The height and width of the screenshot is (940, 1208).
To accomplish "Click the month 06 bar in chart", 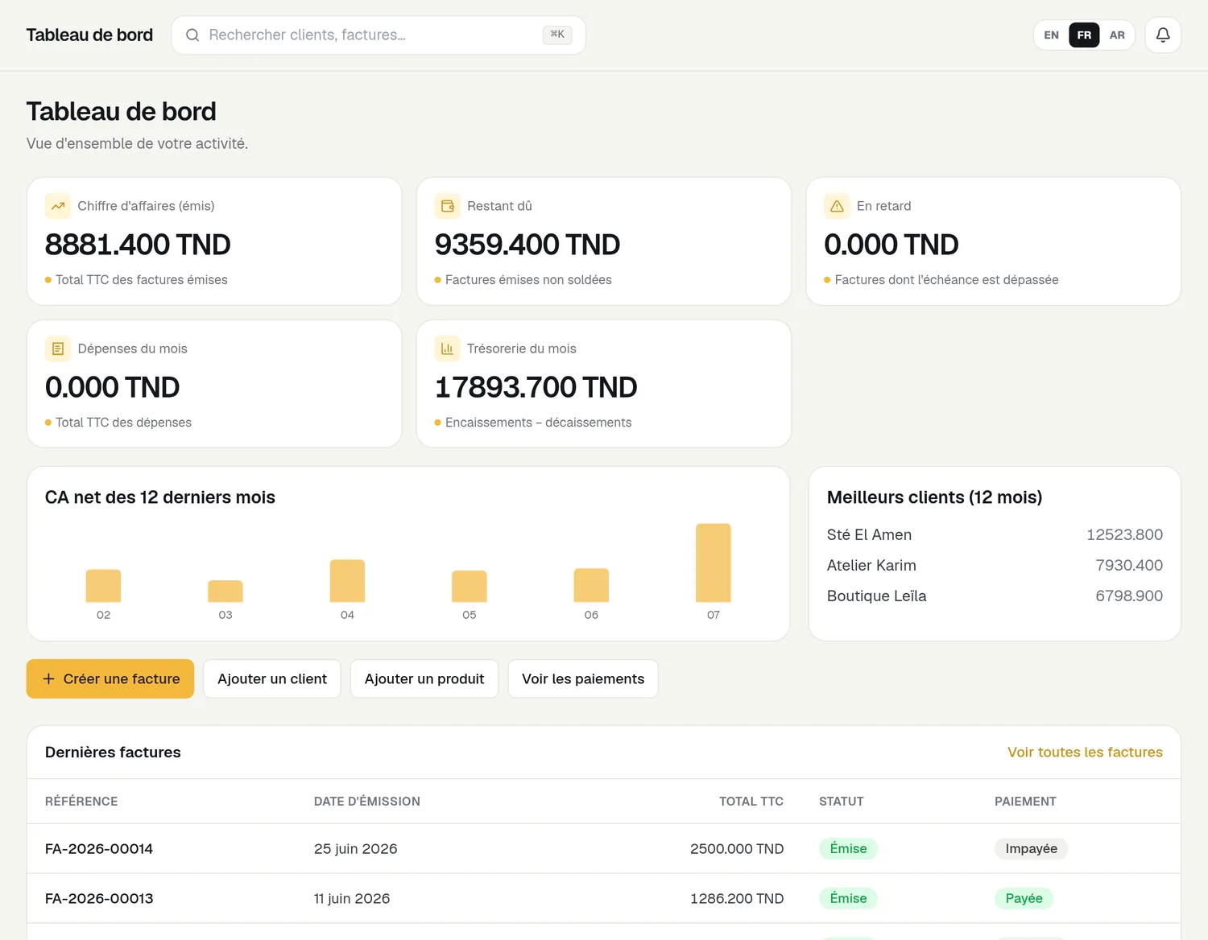I will 591,585.
